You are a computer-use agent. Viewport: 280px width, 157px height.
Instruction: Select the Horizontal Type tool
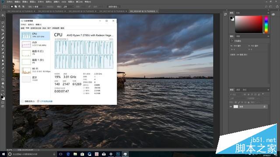pos(3,72)
